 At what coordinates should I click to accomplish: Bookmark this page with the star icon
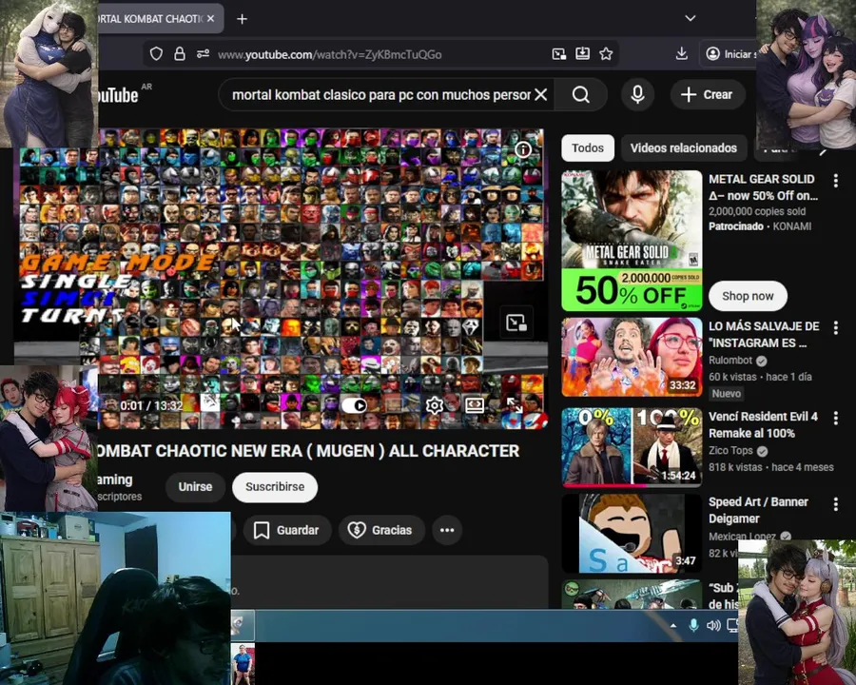coord(606,53)
